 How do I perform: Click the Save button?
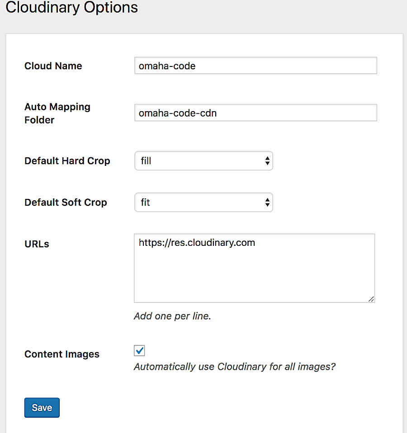click(42, 408)
